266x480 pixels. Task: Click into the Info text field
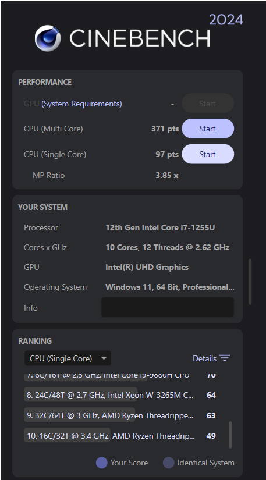(x=168, y=307)
